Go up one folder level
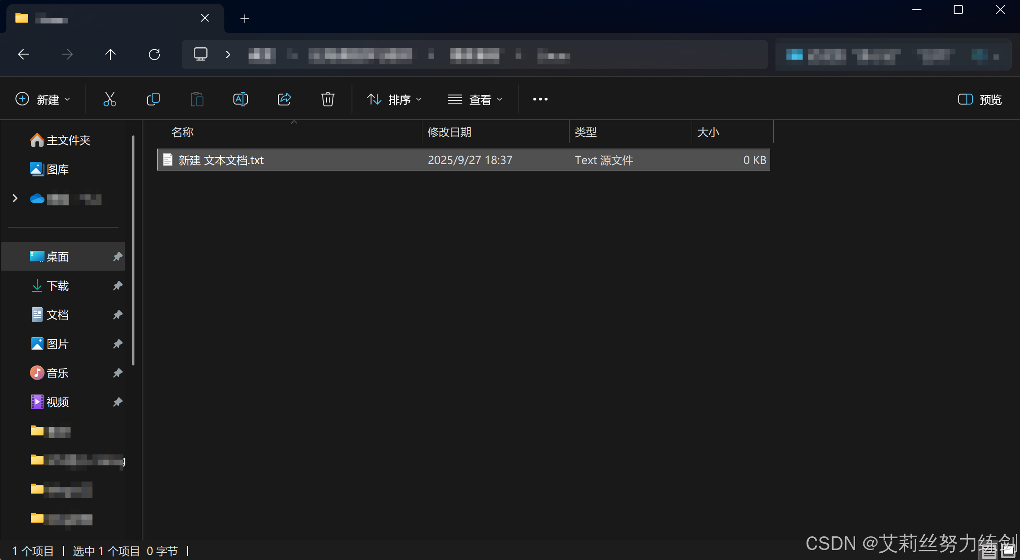Viewport: 1020px width, 560px height. click(110, 55)
